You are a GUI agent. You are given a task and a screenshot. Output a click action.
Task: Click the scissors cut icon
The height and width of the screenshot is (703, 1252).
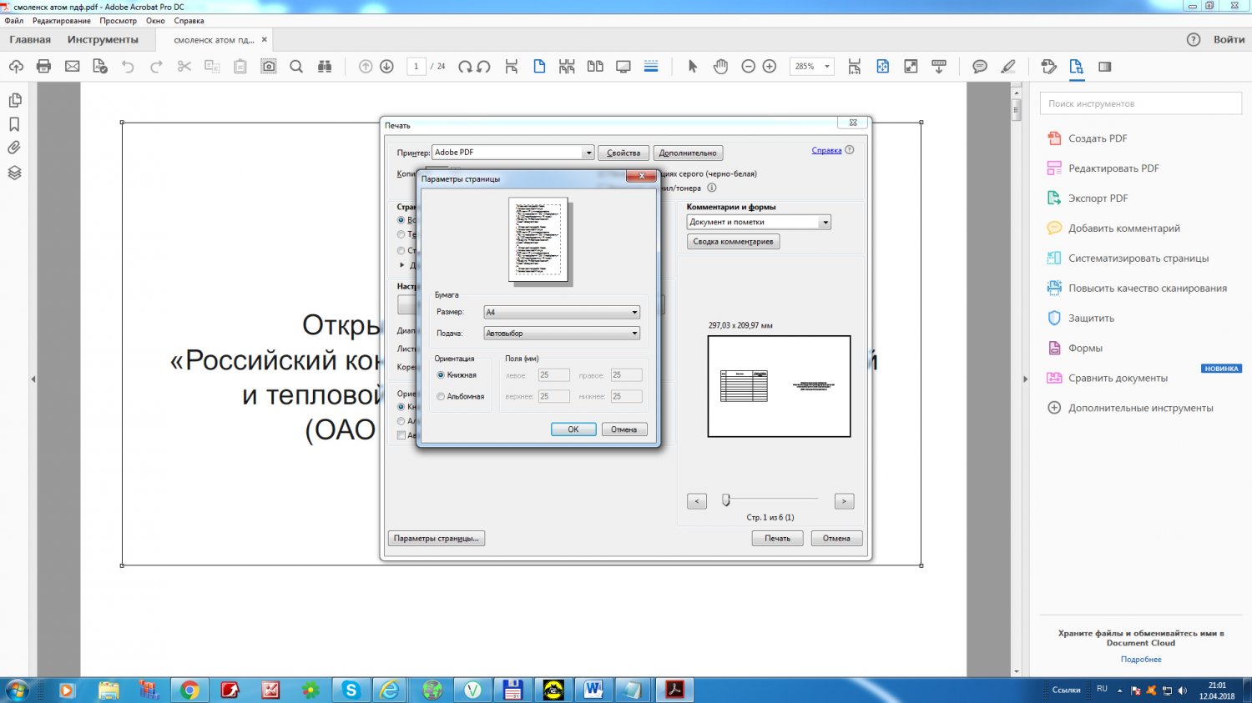pos(184,67)
